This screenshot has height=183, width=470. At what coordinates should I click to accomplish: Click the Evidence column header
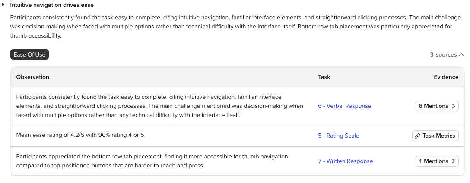(x=446, y=77)
